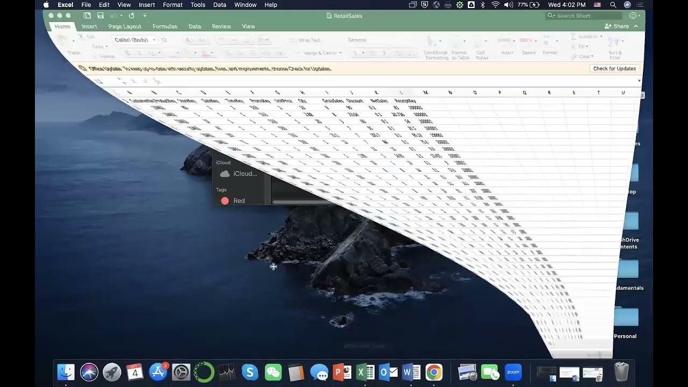Open the green ring app in dock
Image resolution: width=688 pixels, height=387 pixels.
(204, 372)
